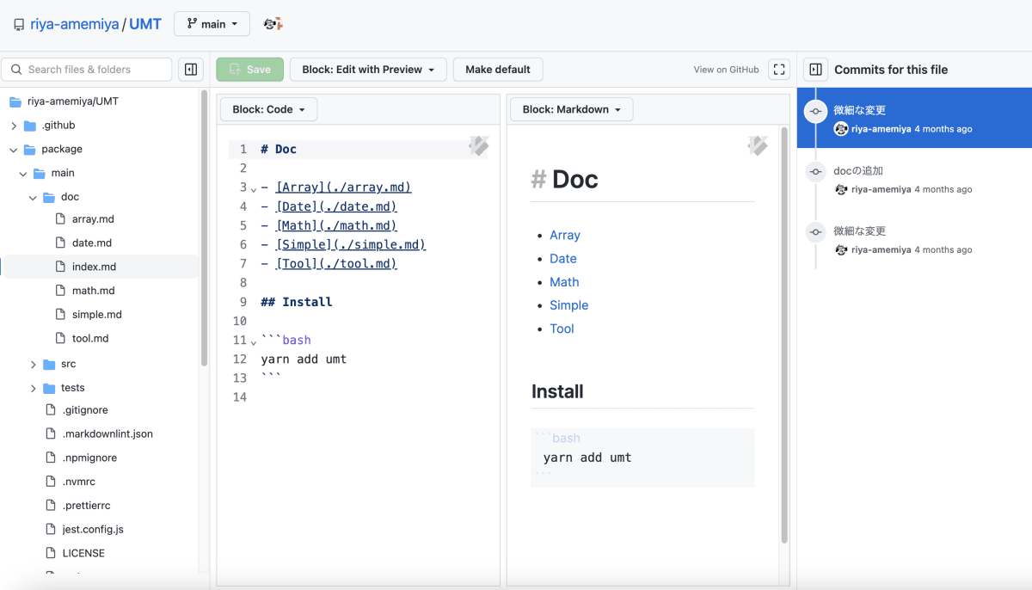Open tool.md in the file tree
1032x590 pixels.
click(90, 338)
